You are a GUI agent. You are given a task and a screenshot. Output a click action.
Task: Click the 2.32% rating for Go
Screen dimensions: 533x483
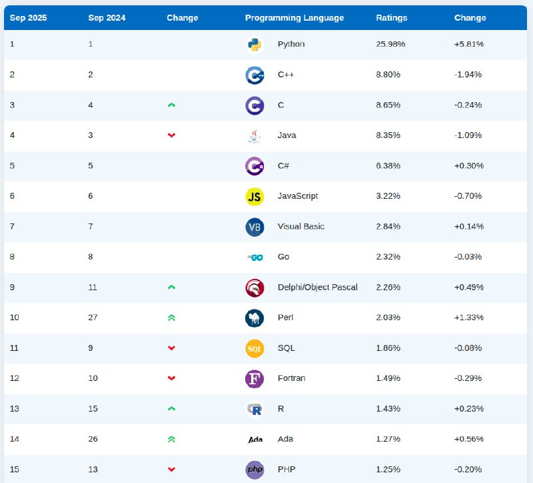[388, 257]
